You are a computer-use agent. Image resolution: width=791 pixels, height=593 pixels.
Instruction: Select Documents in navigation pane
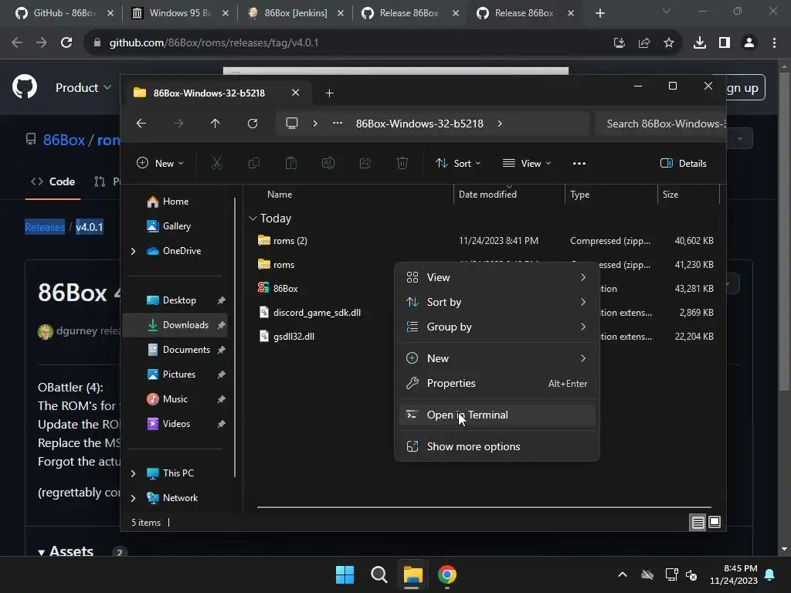tap(175, 350)
